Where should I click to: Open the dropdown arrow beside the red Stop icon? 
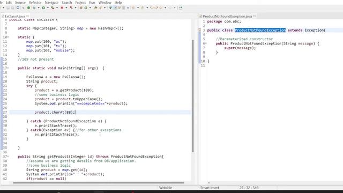pos(66,8)
